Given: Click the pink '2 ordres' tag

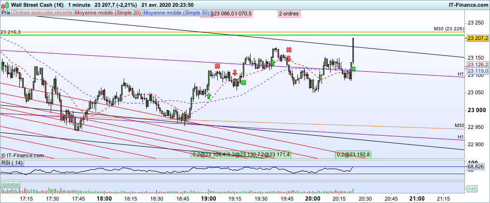Looking at the screenshot, I should click(x=289, y=13).
